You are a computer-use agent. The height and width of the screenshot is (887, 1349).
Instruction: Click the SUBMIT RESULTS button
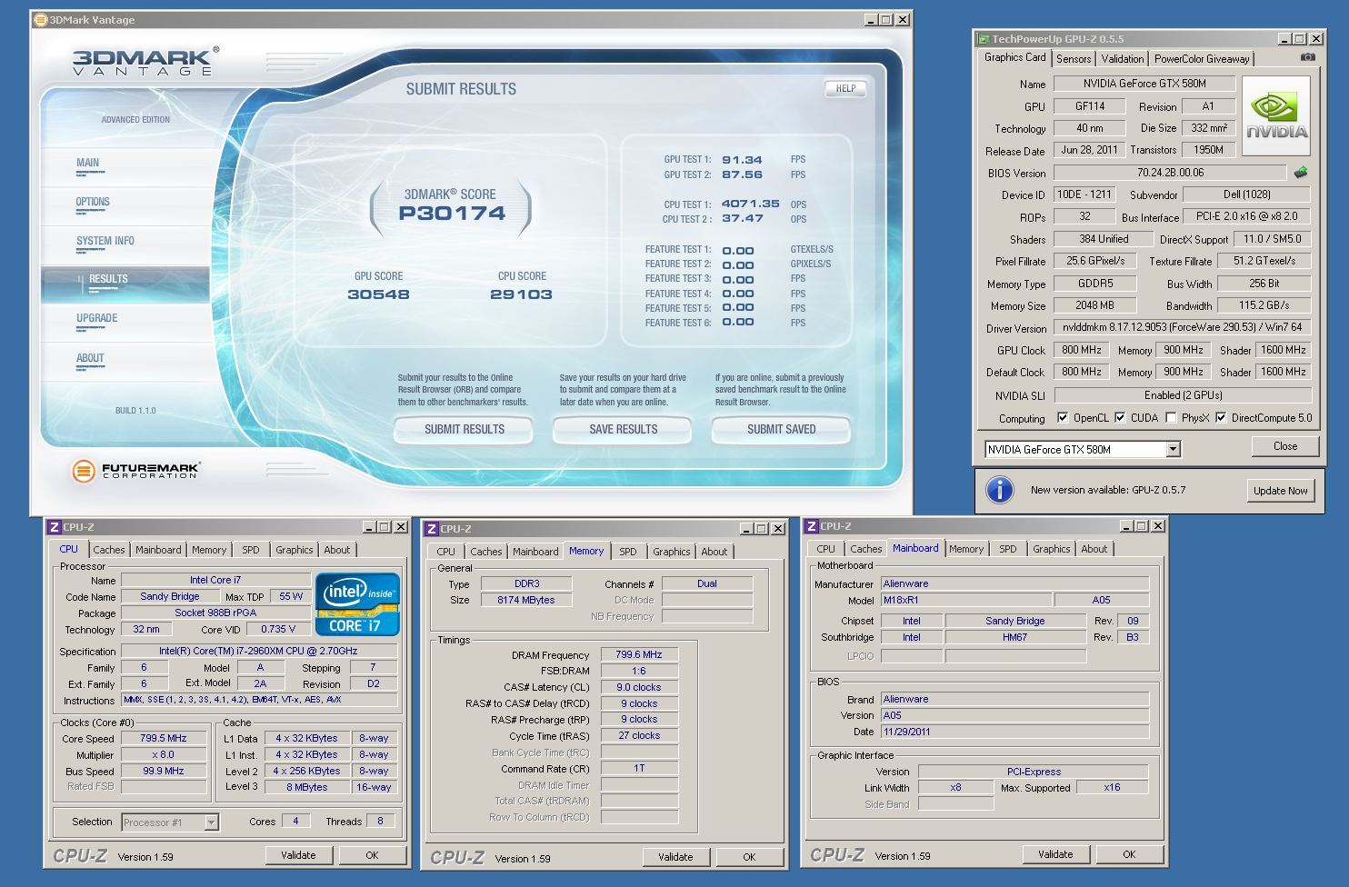click(464, 429)
